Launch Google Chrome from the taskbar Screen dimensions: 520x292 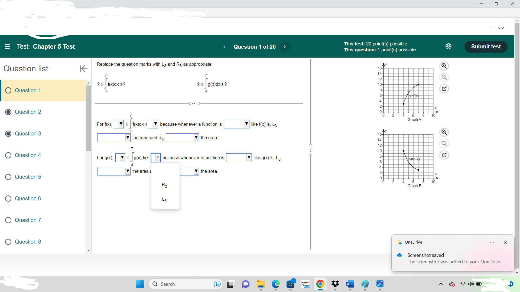pyautogui.click(x=320, y=284)
